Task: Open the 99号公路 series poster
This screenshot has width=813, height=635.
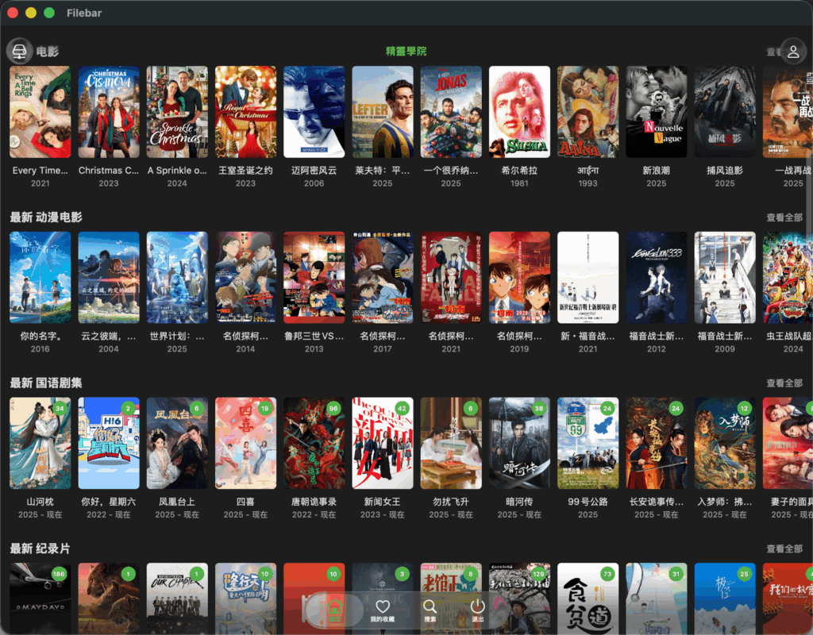Action: click(588, 443)
